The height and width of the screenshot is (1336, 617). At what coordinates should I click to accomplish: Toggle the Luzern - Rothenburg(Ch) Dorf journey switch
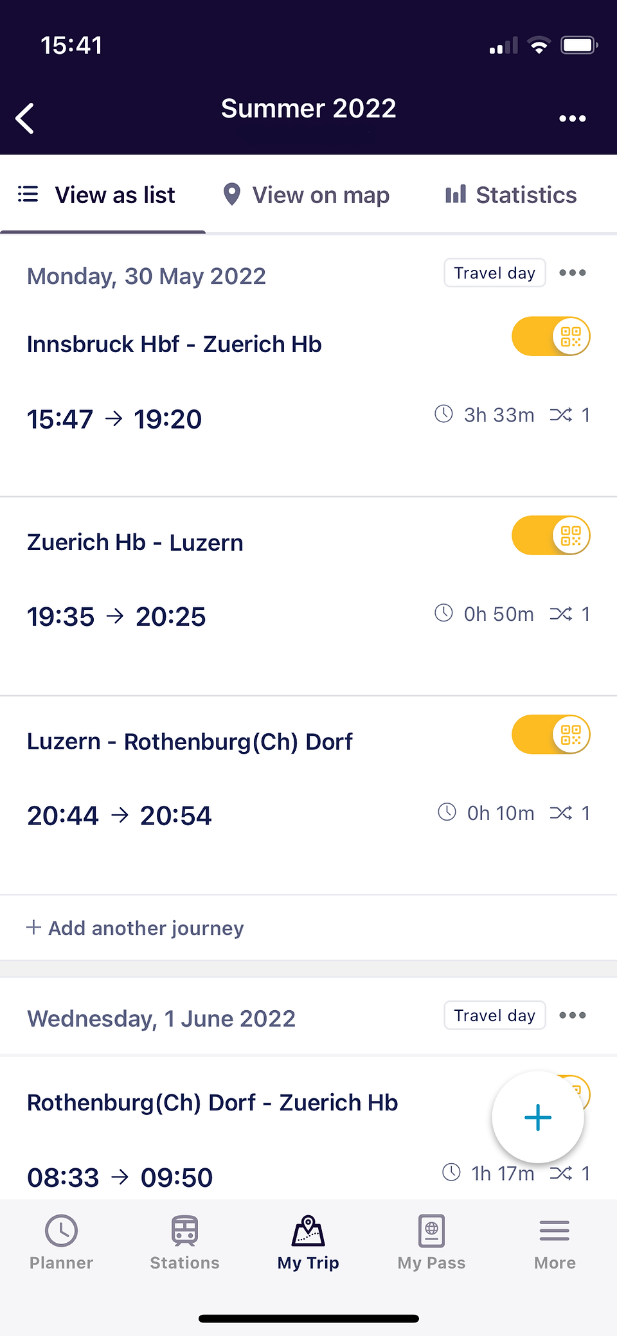[551, 735]
